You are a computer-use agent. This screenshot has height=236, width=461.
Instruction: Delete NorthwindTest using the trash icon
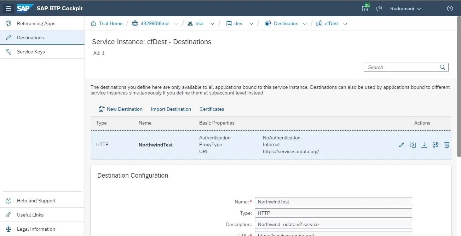tap(446, 144)
